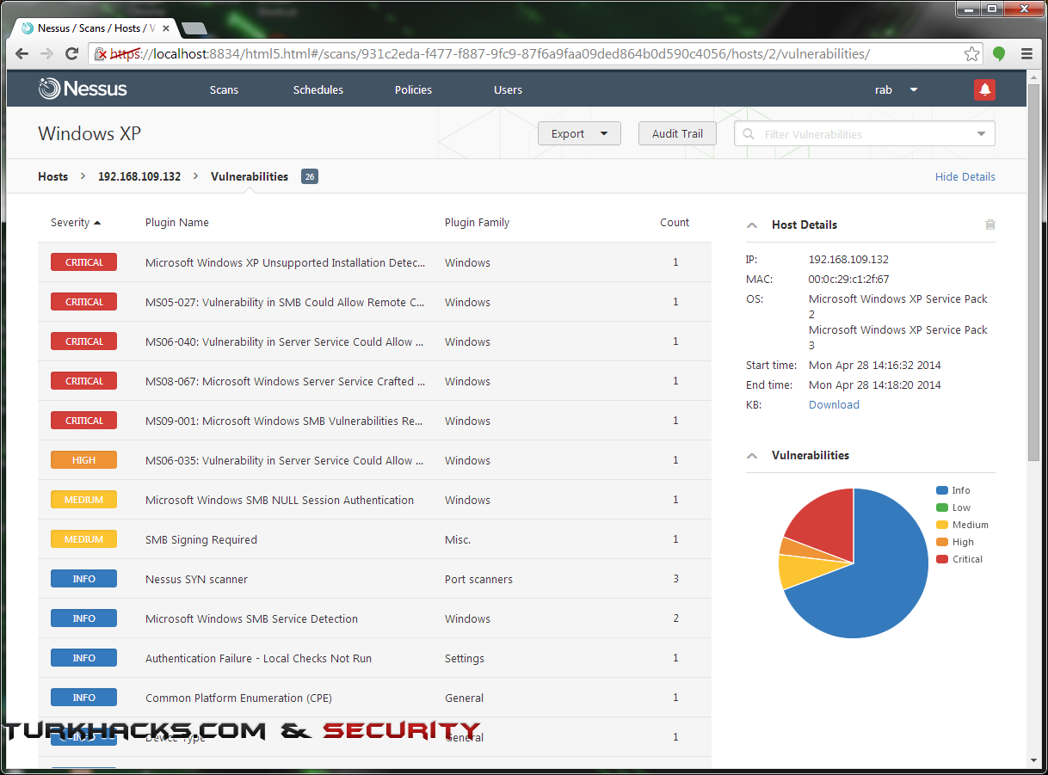This screenshot has width=1048, height=775.
Task: Click the browser forward arrow
Action: pos(47,53)
